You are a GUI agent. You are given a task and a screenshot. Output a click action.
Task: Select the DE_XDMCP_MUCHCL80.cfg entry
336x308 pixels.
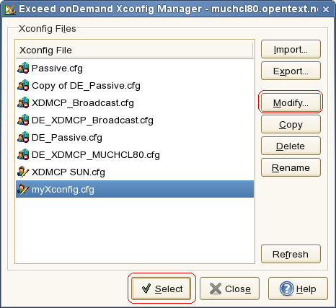pos(135,155)
